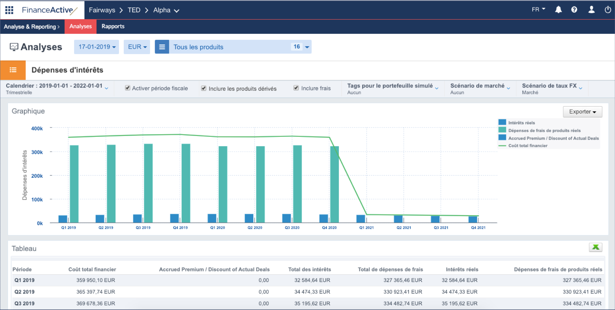615x310 pixels.
Task: Open the orange analysis list icon
Action: [13, 70]
